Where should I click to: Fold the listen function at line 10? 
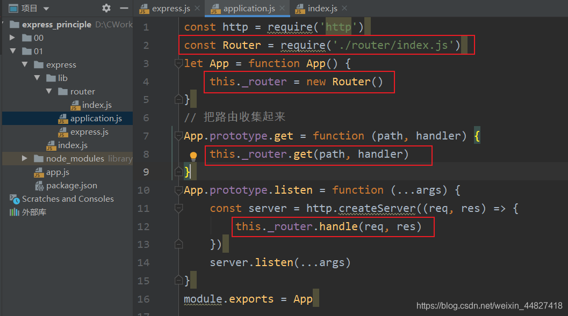(178, 190)
